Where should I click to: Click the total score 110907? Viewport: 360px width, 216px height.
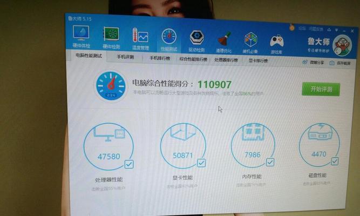214,85
